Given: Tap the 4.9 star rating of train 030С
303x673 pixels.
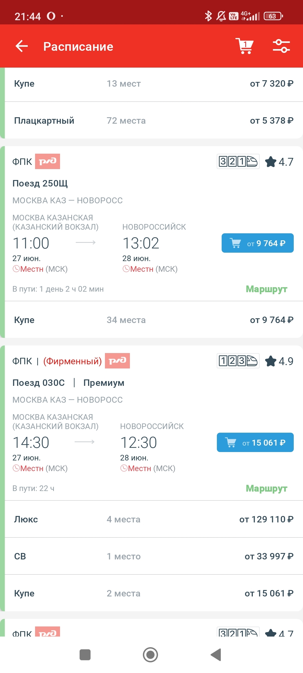Looking at the screenshot, I should (x=279, y=361).
